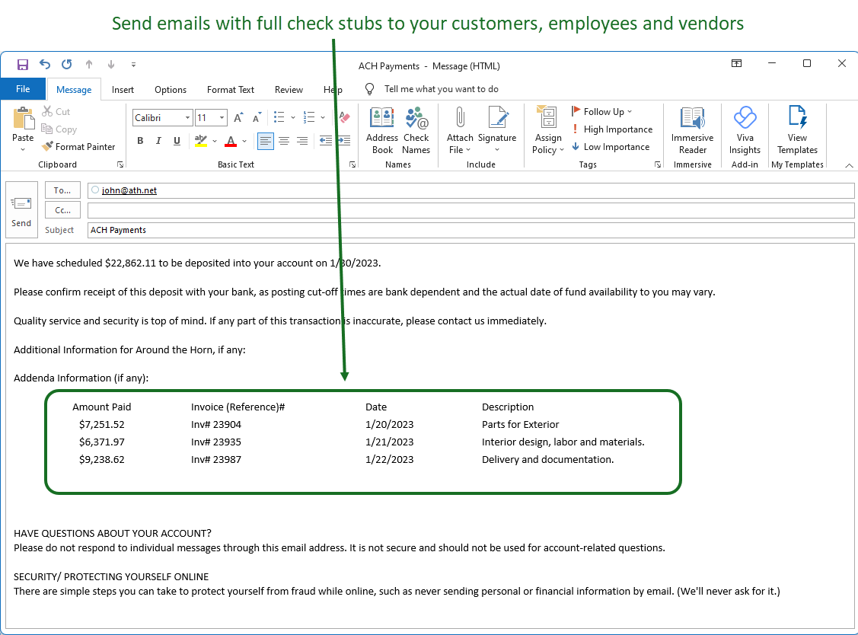This screenshot has width=858, height=635.
Task: Toggle italic formatting
Action: point(158,141)
